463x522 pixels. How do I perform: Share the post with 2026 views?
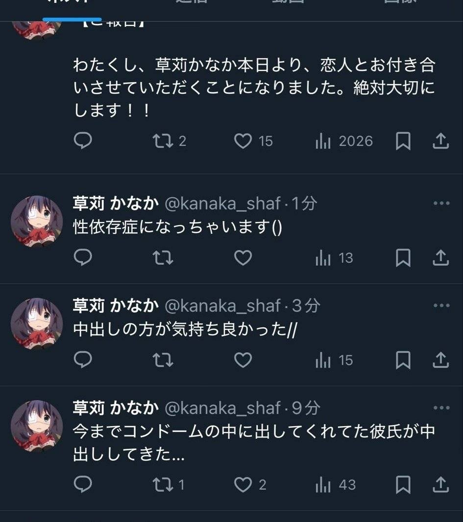[441, 141]
